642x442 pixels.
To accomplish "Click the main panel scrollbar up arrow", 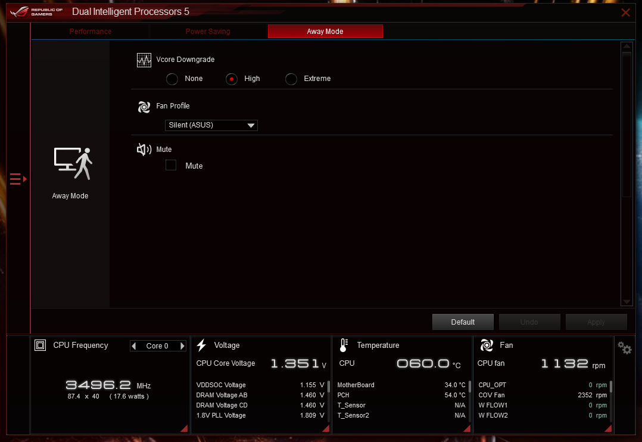I will [627, 46].
